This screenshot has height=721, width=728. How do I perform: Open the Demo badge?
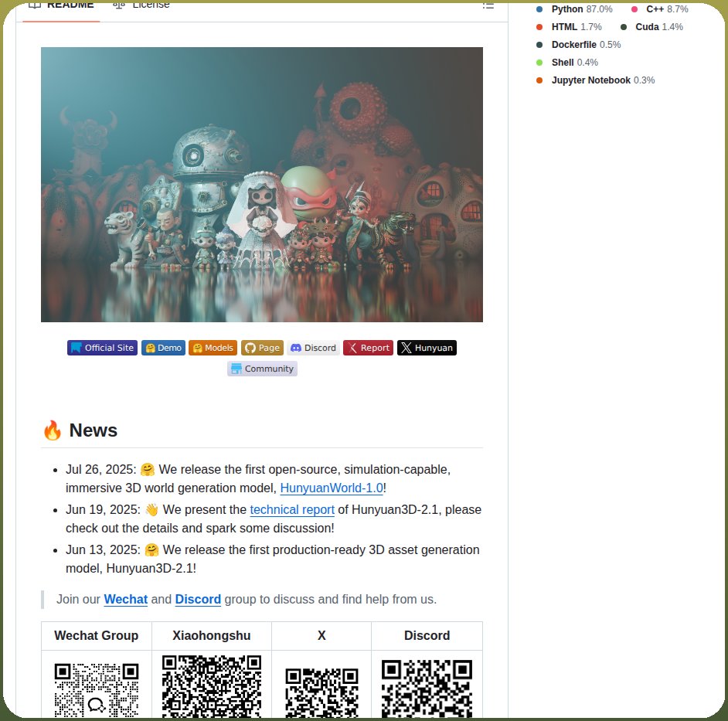(x=163, y=348)
